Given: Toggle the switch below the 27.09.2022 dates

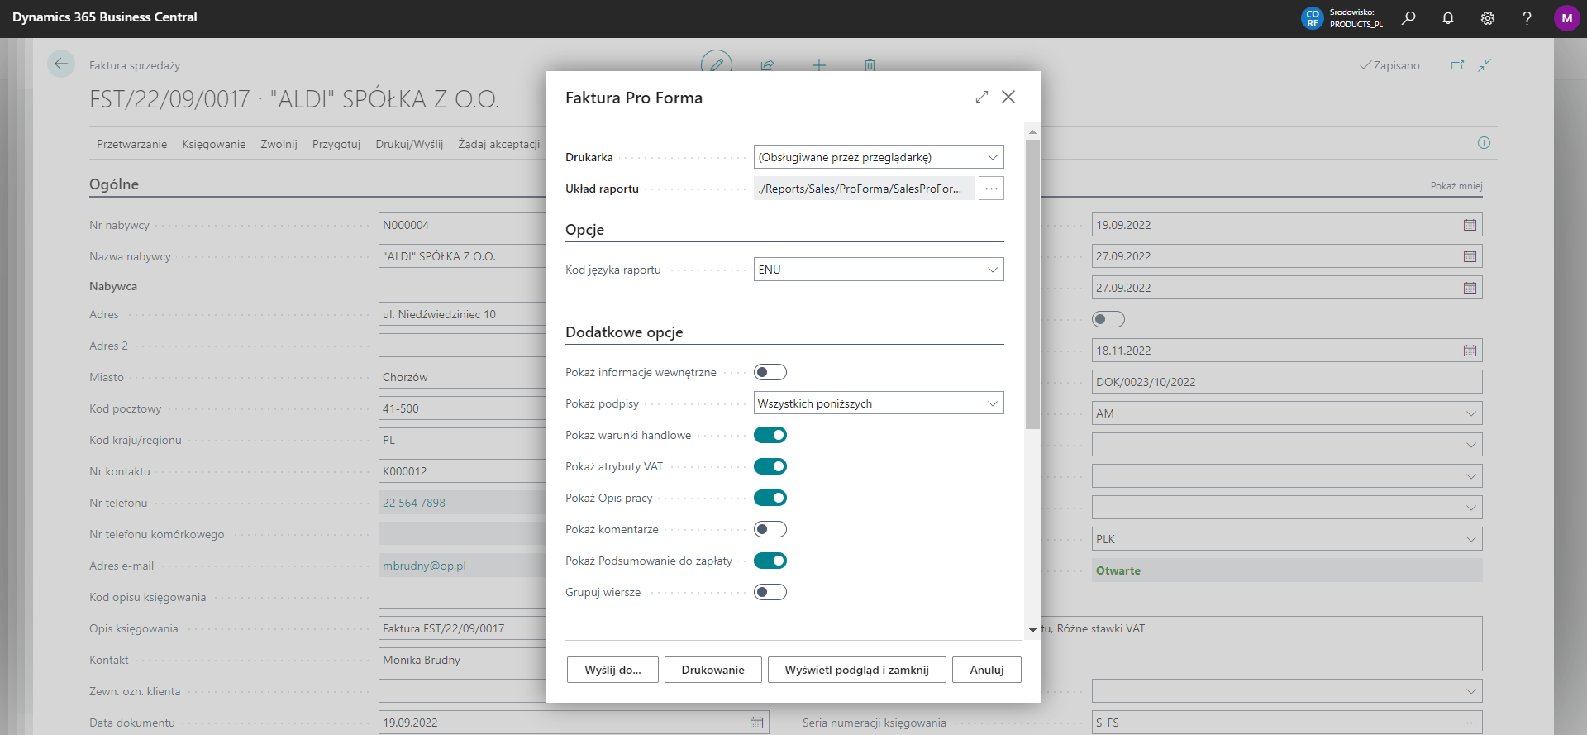Looking at the screenshot, I should 1108,319.
